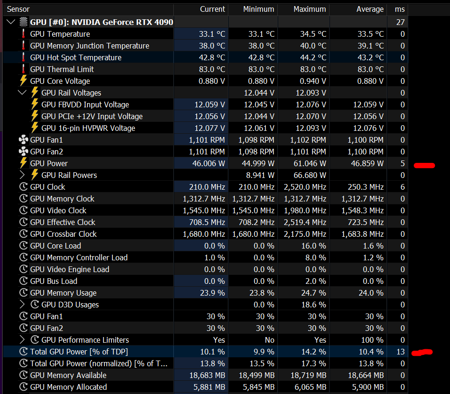
Task: Click the fan icon for GPU Fan2 RPM row
Action: [x=23, y=151]
